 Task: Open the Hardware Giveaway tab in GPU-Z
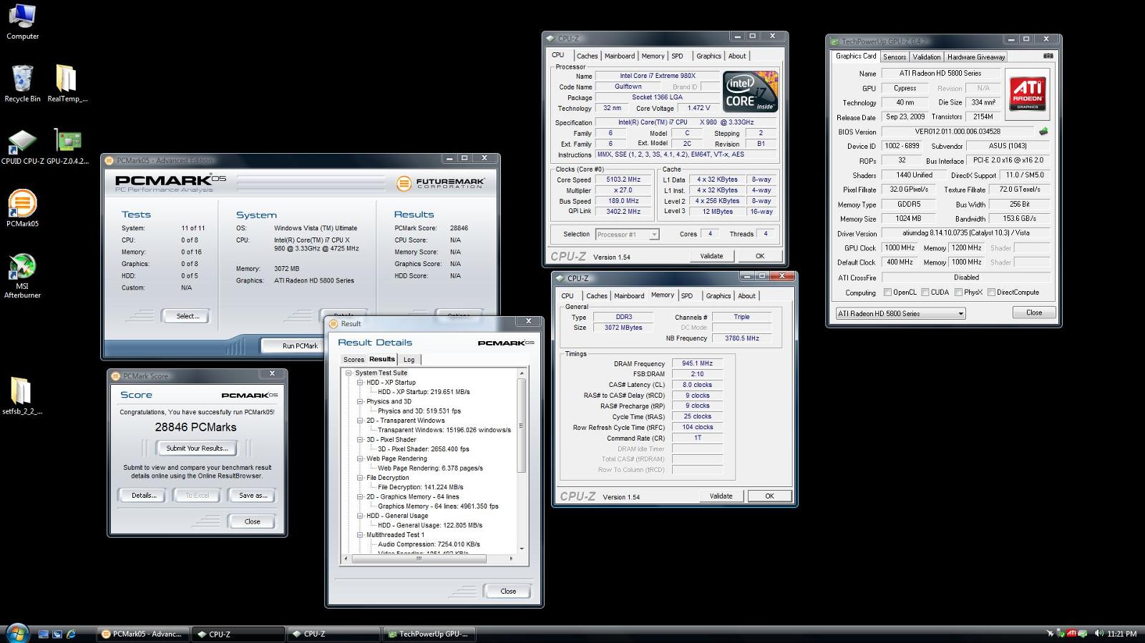pyautogui.click(x=976, y=57)
